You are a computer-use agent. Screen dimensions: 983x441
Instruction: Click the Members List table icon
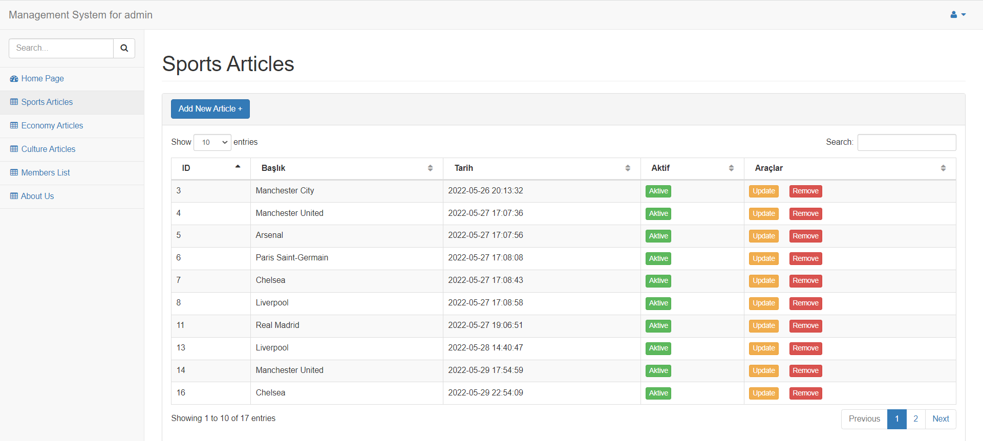tap(14, 173)
